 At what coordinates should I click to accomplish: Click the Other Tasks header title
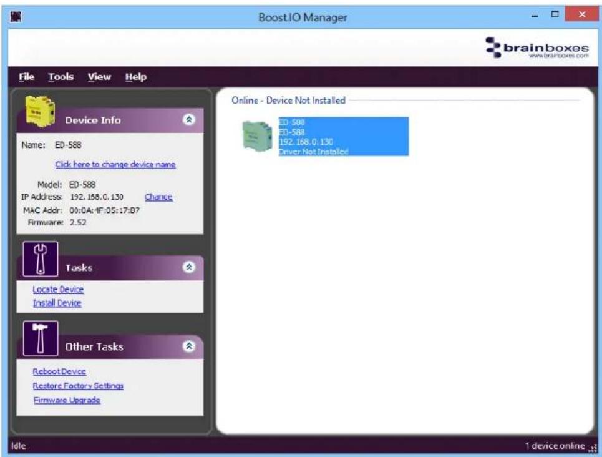[x=94, y=346]
